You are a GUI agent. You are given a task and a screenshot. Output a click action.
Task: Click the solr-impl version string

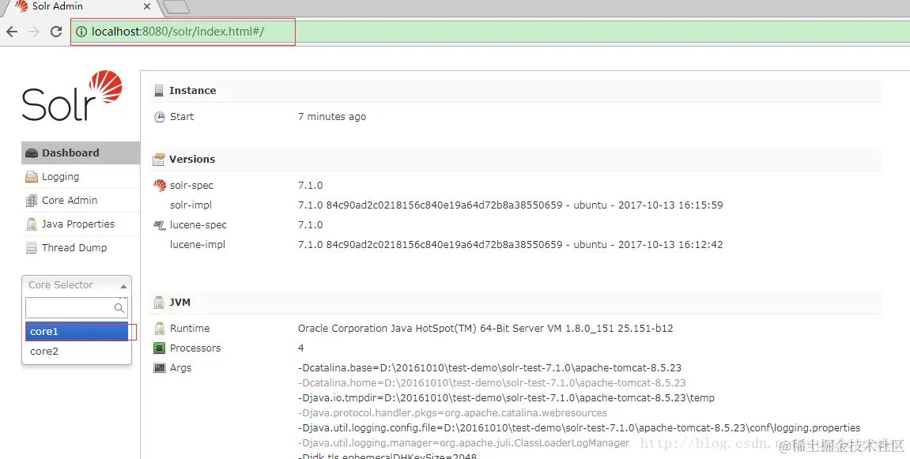click(x=510, y=205)
